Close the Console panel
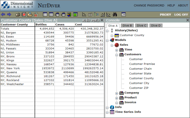This screenshot has width=190, height=118. tap(187, 20)
